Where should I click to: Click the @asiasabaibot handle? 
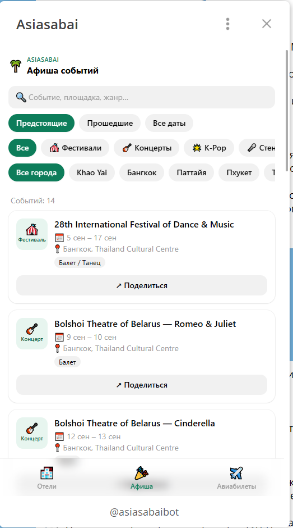tap(144, 512)
